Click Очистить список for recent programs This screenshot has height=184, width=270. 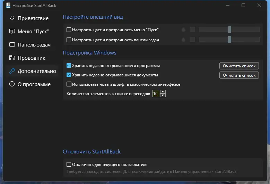pyautogui.click(x=239, y=66)
